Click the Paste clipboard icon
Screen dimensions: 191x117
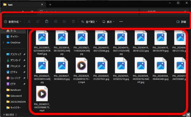(x=47, y=22)
